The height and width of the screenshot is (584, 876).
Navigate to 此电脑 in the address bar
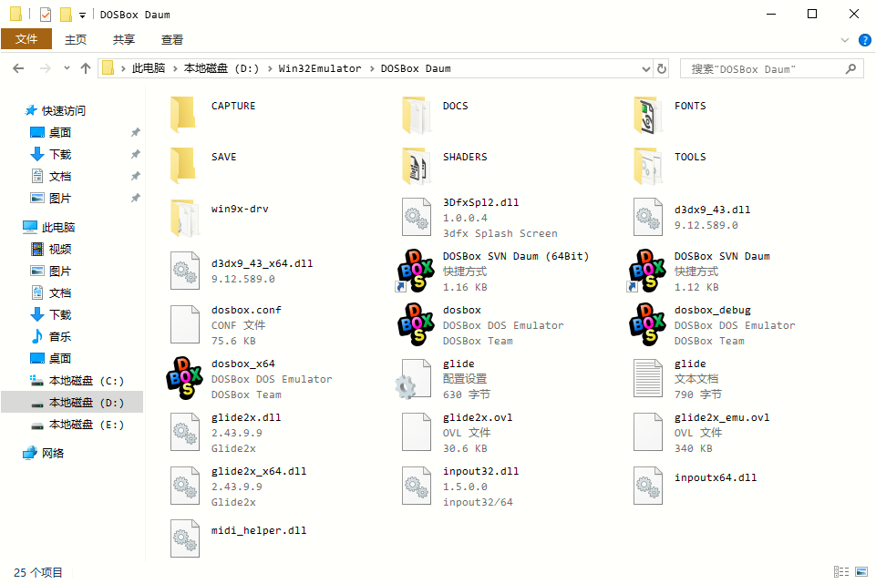point(148,68)
